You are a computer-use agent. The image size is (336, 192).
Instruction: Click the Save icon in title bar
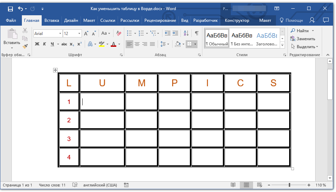pyautogui.click(x=10, y=8)
